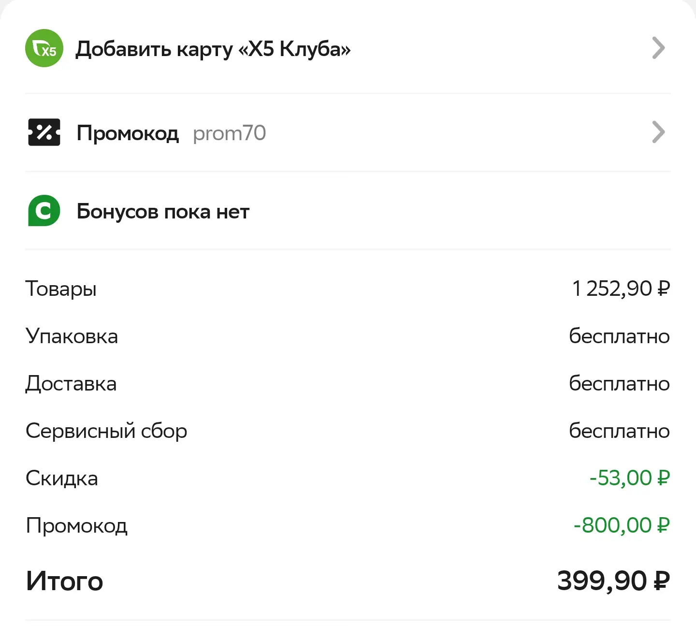Open the promo code row chevron arrow

pos(659,132)
